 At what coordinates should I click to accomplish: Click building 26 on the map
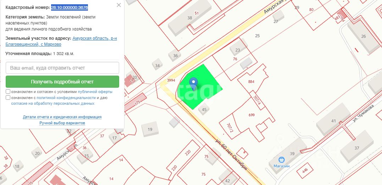point(364,37)
